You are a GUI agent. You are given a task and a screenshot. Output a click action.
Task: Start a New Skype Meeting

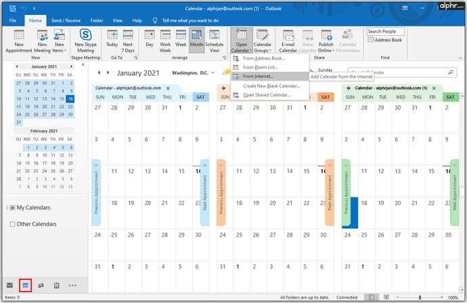click(85, 41)
